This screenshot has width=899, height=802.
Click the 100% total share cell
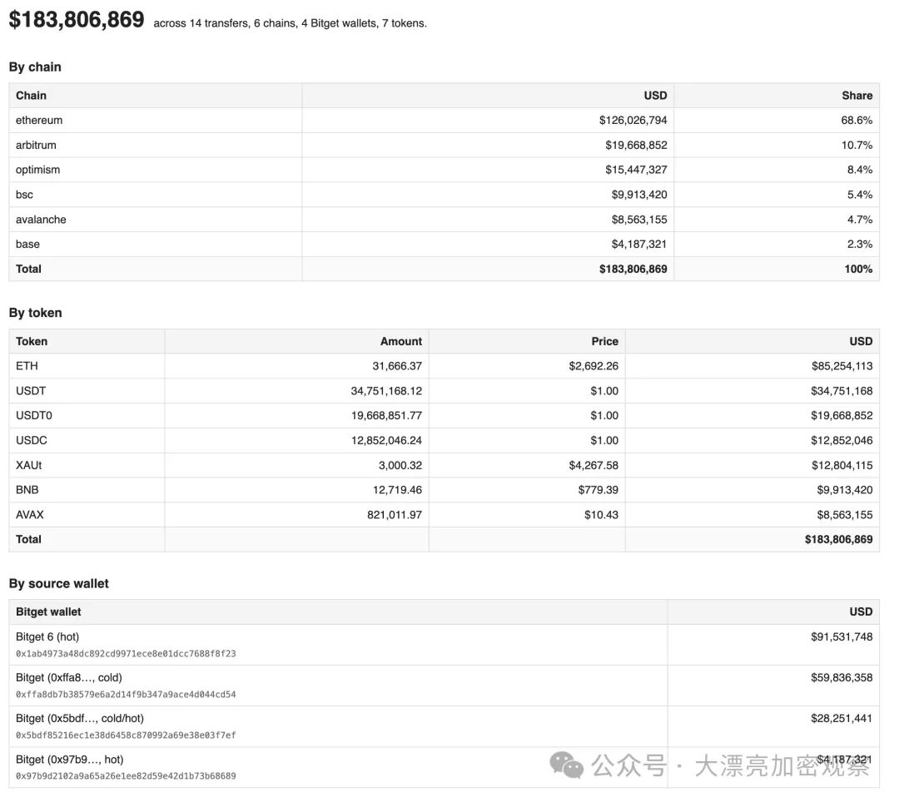point(858,269)
